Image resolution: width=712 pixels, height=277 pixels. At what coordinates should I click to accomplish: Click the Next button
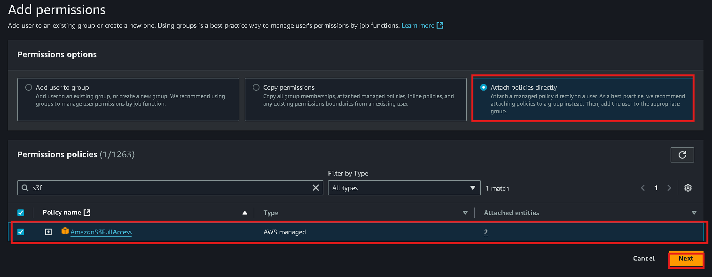pos(686,259)
